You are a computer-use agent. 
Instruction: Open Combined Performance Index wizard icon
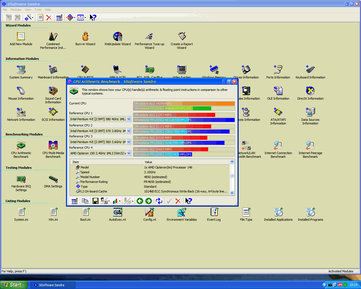point(53,37)
